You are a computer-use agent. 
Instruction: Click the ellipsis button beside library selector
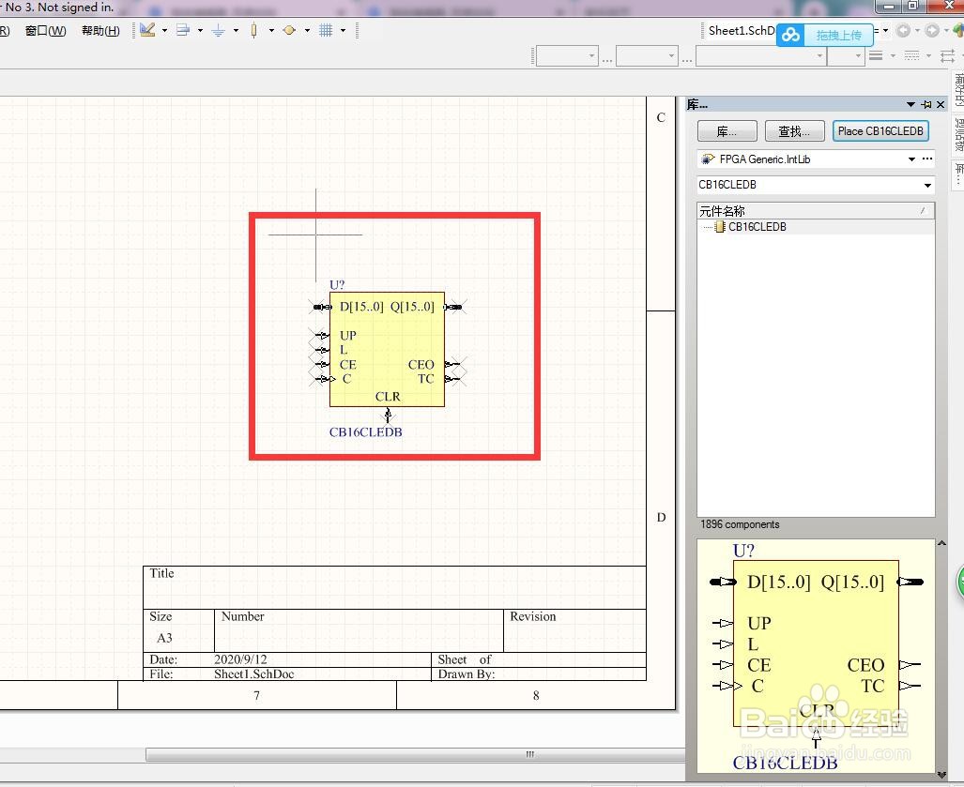pyautogui.click(x=927, y=159)
